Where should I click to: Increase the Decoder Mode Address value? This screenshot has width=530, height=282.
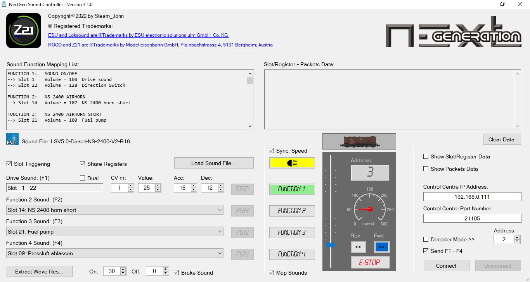click(517, 237)
